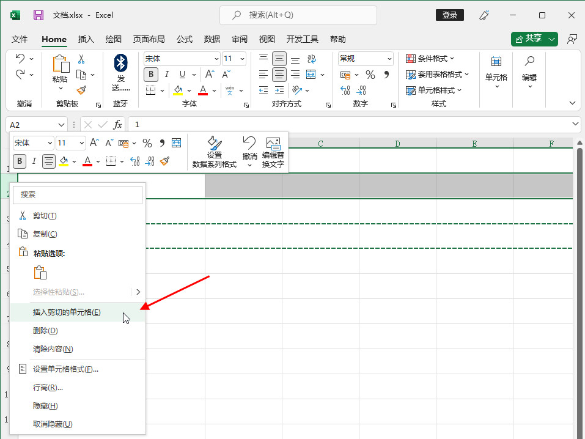Toggle Bold in the mini toolbar

tap(20, 161)
